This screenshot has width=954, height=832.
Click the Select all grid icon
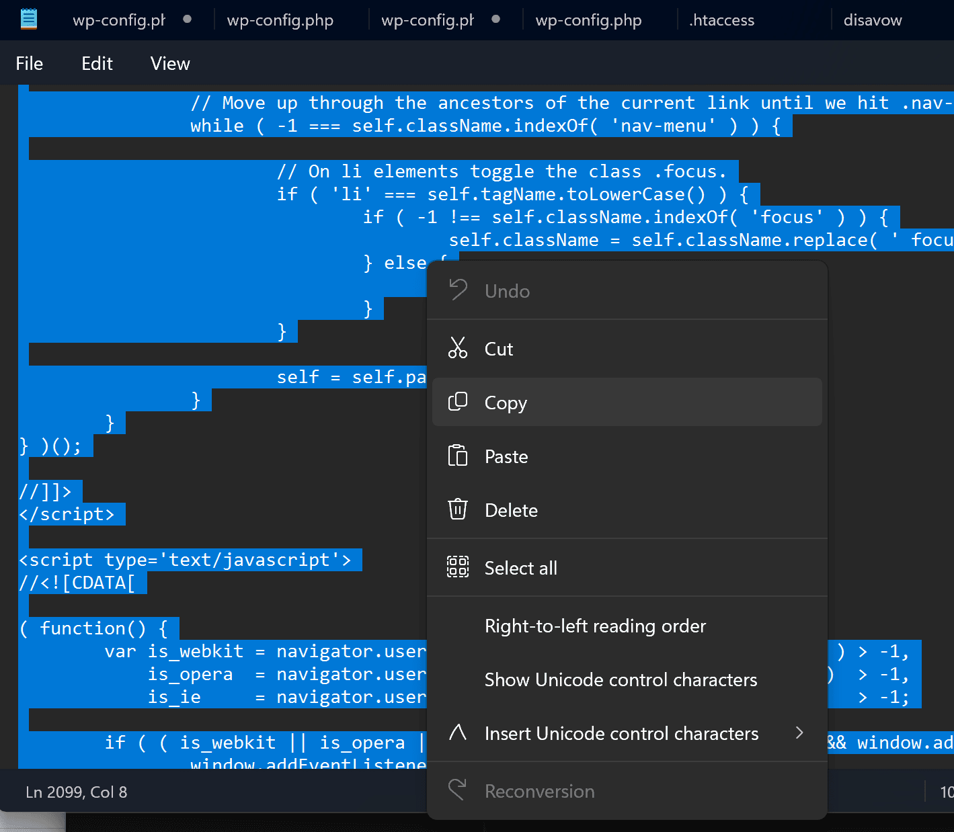(x=458, y=567)
